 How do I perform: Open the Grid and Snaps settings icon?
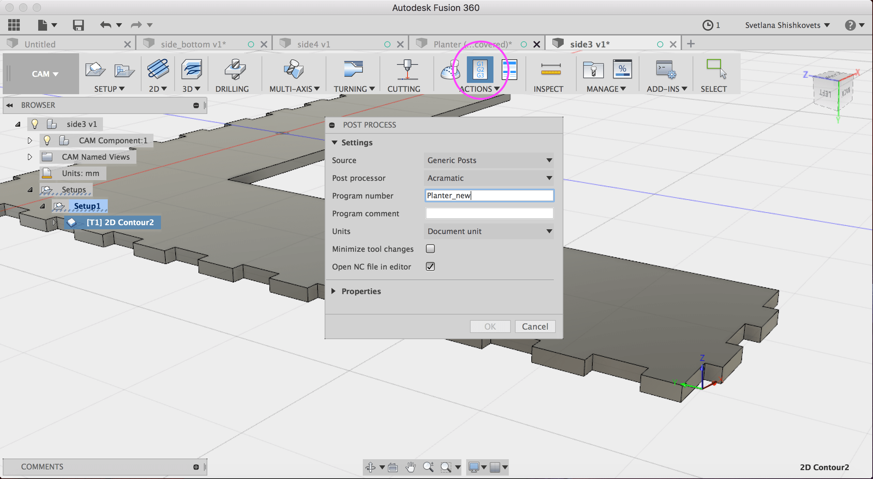(x=495, y=467)
